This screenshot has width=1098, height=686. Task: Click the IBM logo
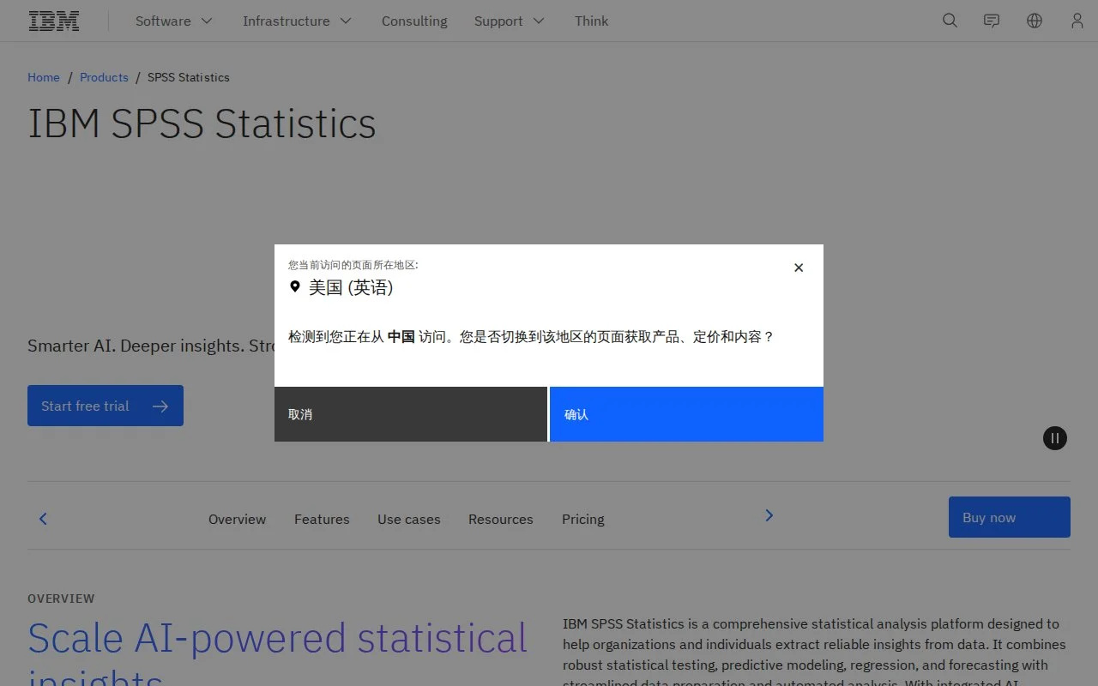click(54, 21)
